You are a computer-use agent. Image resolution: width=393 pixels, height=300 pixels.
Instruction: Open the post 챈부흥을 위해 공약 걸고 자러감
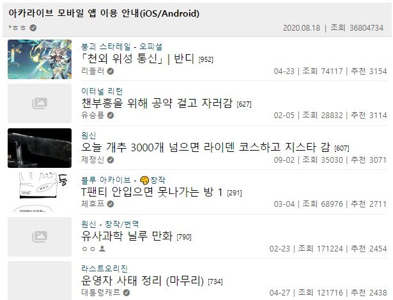(x=157, y=103)
